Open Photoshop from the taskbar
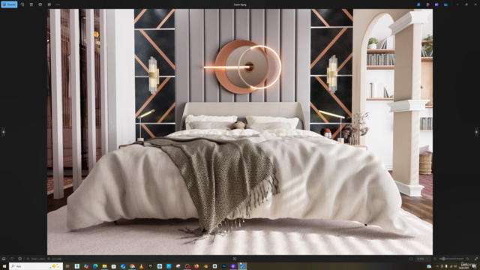 (x=224, y=266)
